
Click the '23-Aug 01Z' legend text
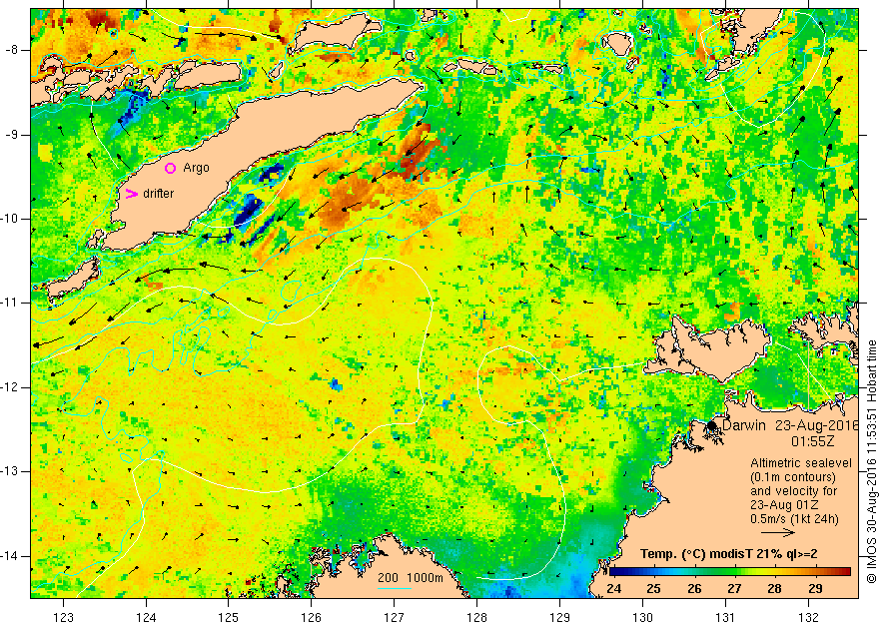[x=783, y=505]
